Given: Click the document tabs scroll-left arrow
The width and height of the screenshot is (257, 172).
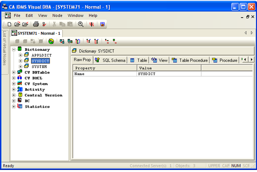Looking at the screenshot, I should [x=245, y=33].
